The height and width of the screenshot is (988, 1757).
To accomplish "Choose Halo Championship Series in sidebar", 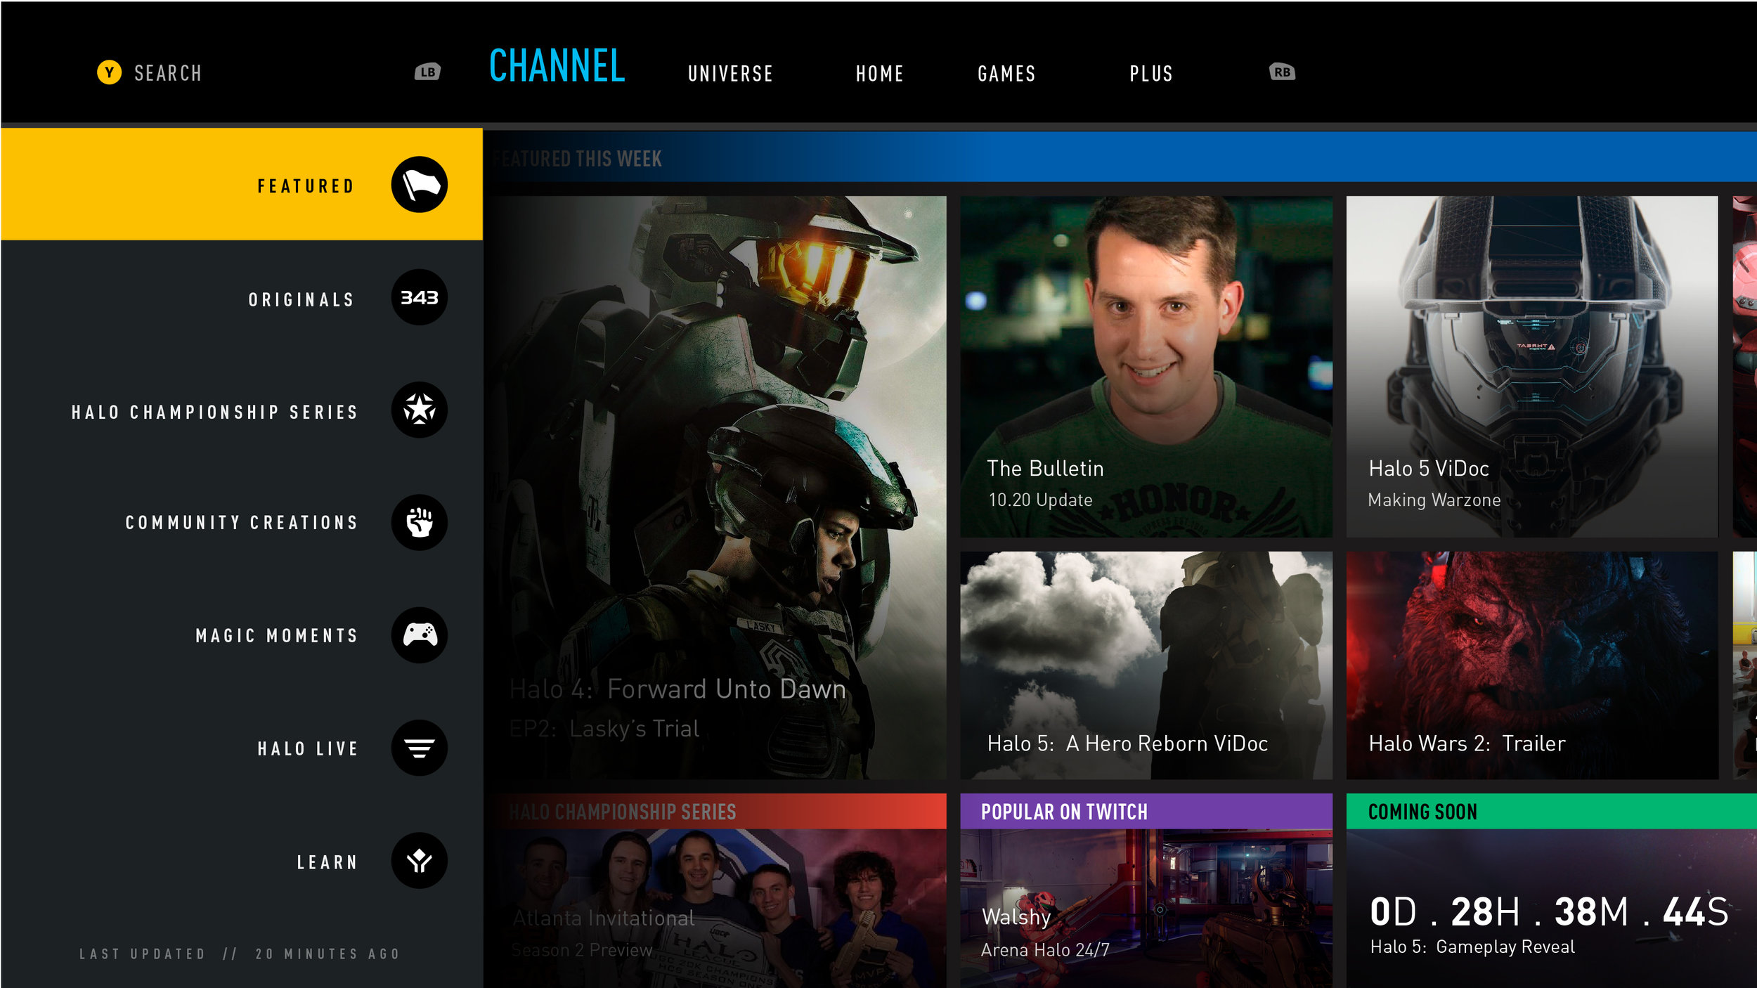I will [214, 412].
